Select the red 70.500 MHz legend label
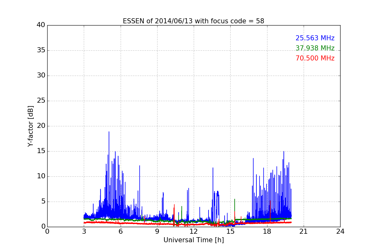The width and height of the screenshot is (378, 252). pyautogui.click(x=315, y=58)
